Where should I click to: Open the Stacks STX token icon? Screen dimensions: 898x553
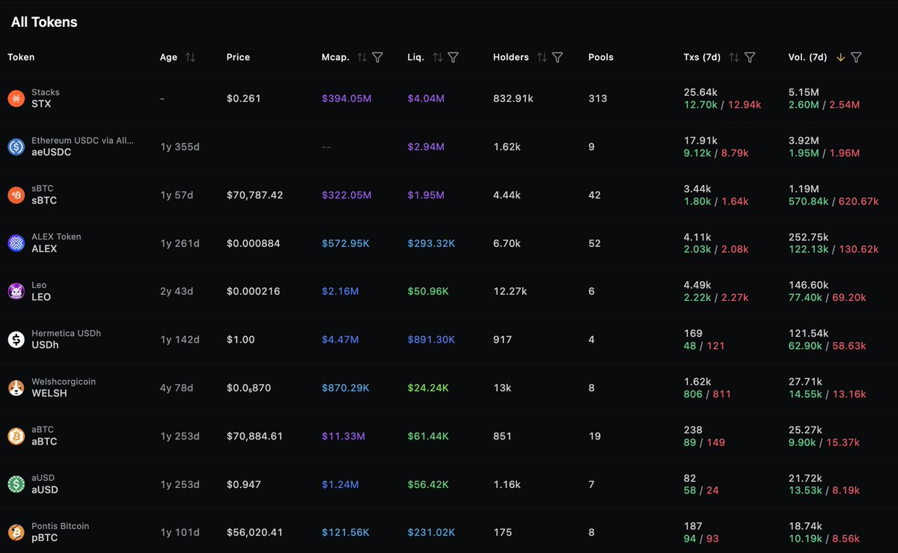16,98
